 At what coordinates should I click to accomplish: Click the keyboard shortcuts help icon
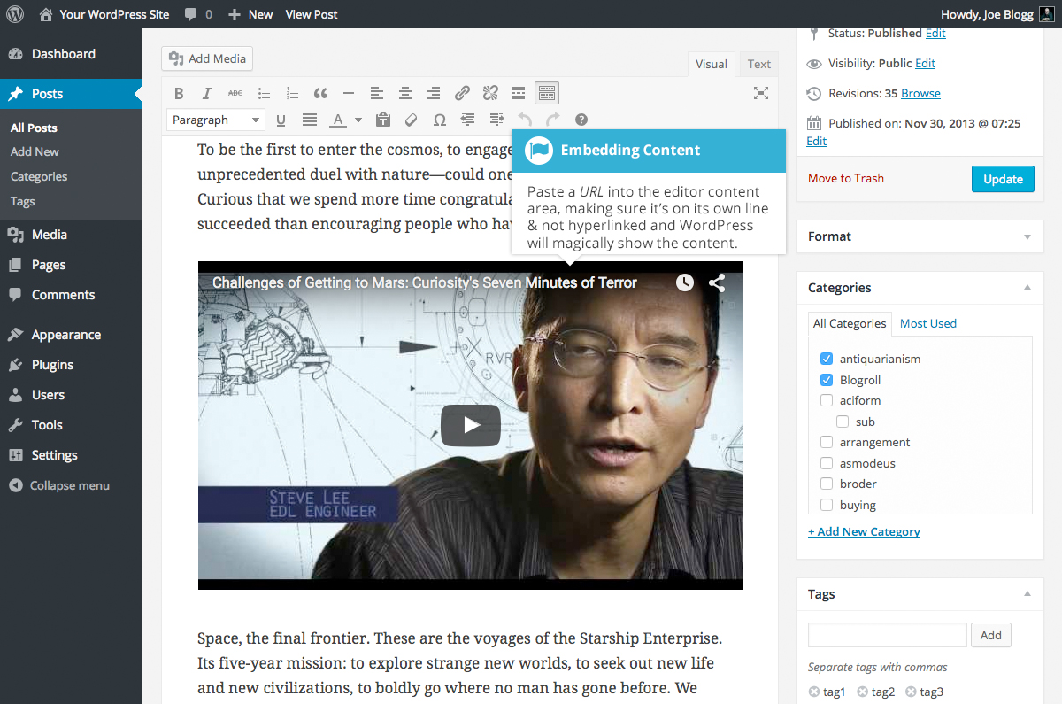tap(581, 120)
